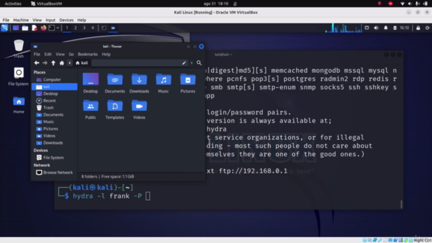
Task: Open Home folder icon on Kali desktop
Action: click(x=19, y=105)
